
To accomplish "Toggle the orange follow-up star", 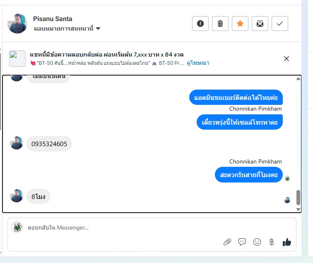I will (x=240, y=24).
